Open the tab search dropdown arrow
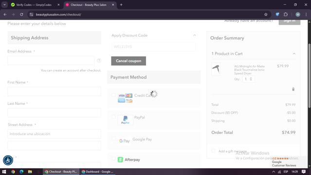The width and height of the screenshot is (311, 175). (x=4, y=5)
